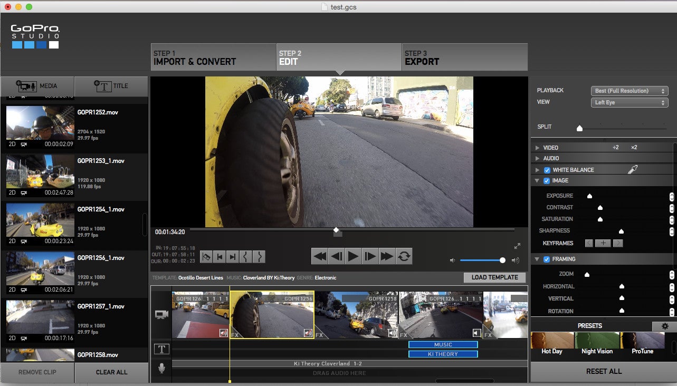The image size is (677, 386).
Task: Click the rewind button
Action: pos(320,256)
